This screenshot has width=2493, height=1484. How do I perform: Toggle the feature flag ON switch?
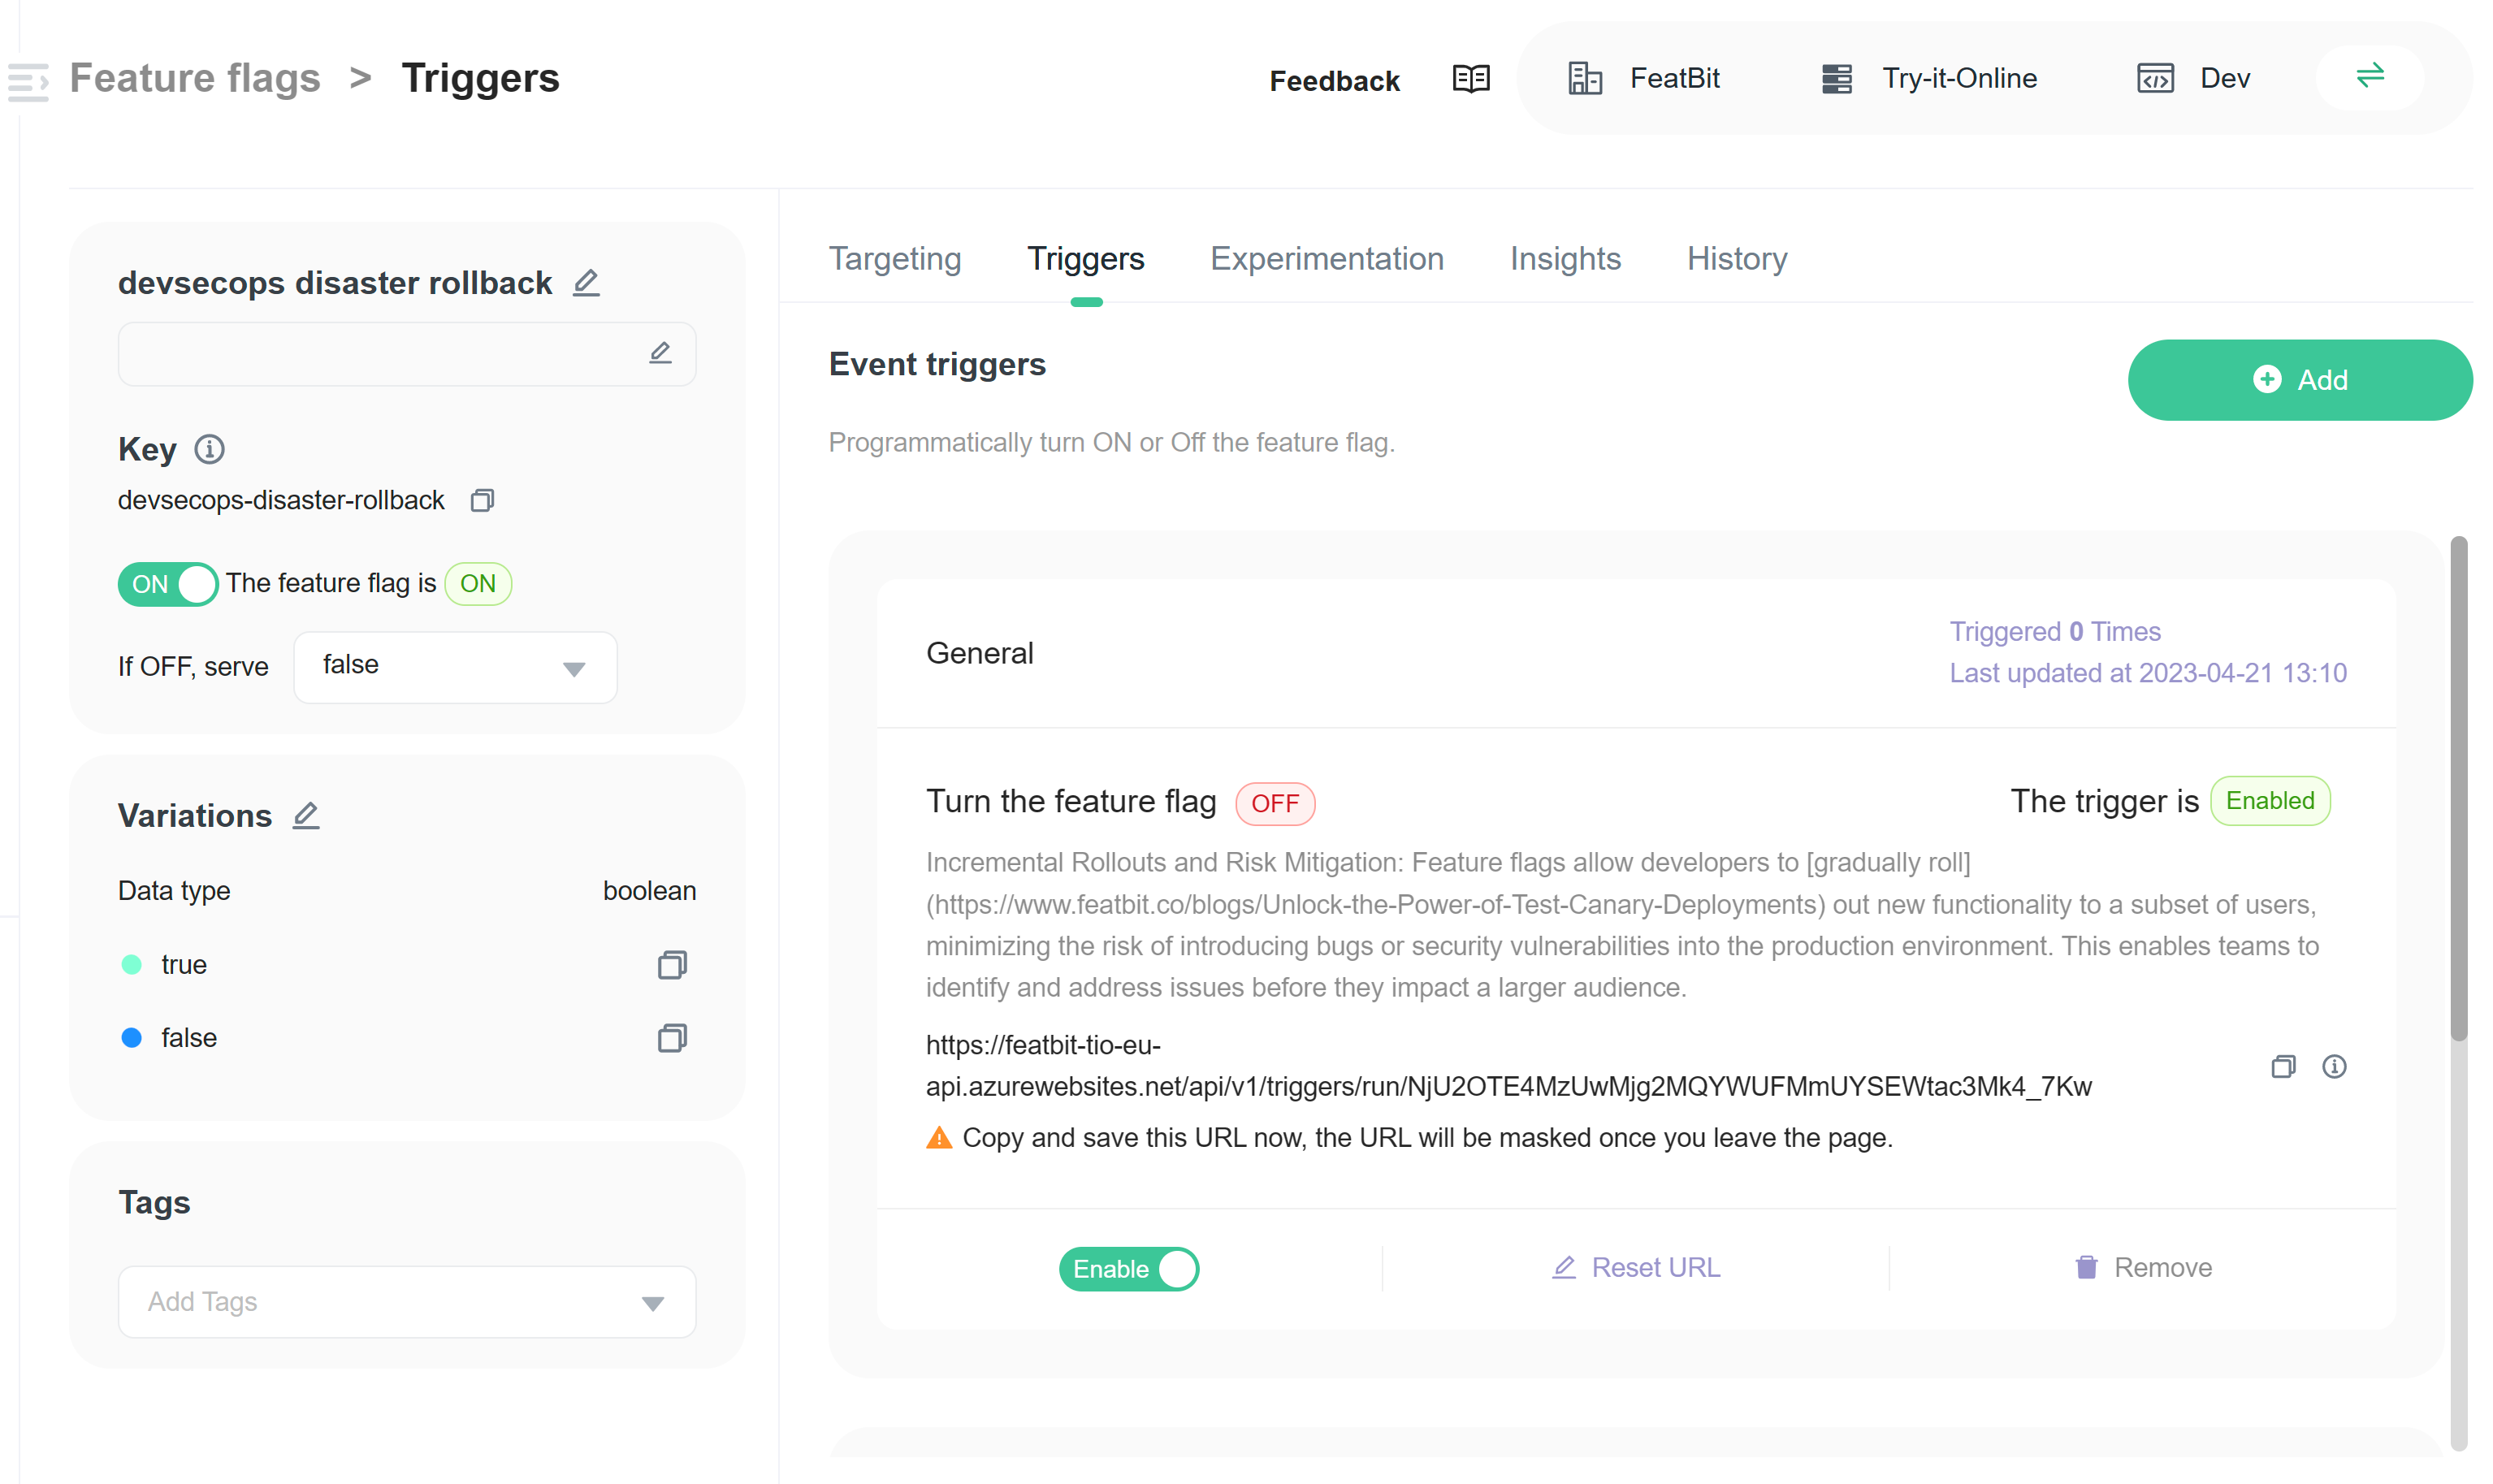[x=168, y=584]
